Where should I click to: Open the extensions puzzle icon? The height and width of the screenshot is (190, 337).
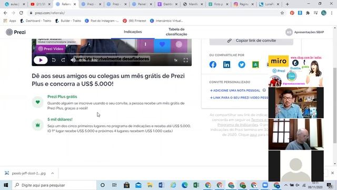coord(308,13)
